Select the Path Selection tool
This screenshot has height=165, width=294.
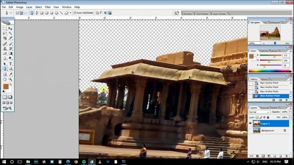(x=5, y=64)
